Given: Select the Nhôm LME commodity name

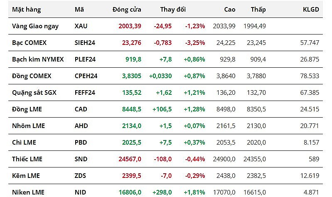Looking at the screenshot, I should click(28, 126).
